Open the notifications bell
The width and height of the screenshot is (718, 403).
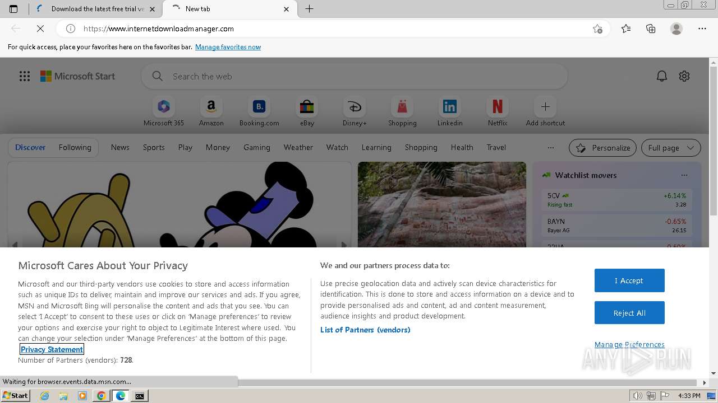[662, 76]
